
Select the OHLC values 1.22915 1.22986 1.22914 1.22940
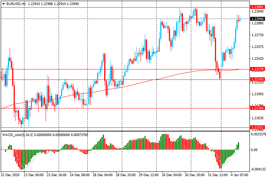54,4
